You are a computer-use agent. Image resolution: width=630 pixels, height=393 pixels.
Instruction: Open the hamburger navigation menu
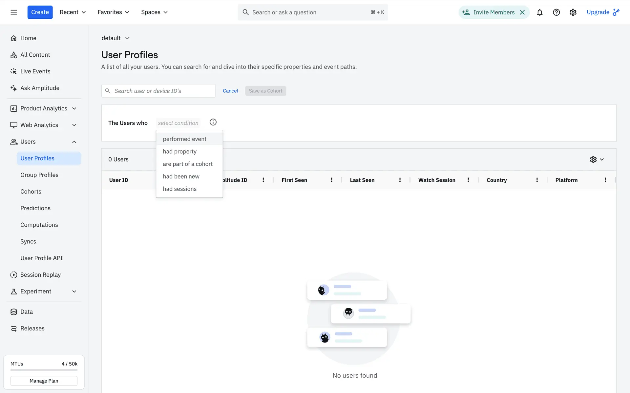point(13,12)
